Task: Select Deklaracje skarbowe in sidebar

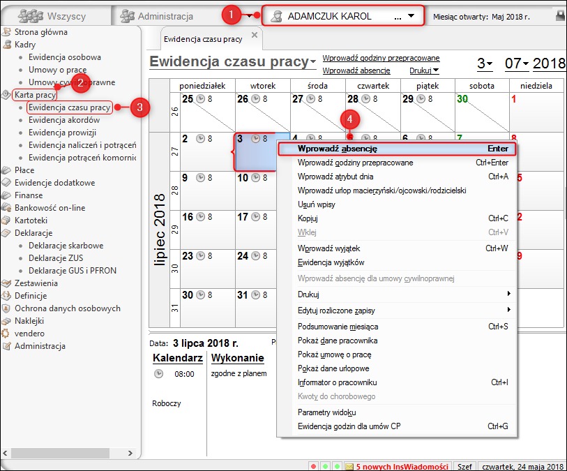Action: pyautogui.click(x=66, y=245)
